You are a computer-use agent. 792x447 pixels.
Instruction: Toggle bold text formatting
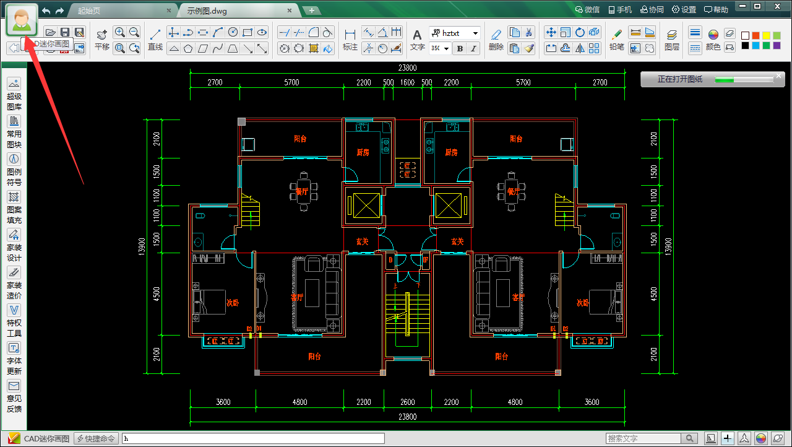click(460, 48)
